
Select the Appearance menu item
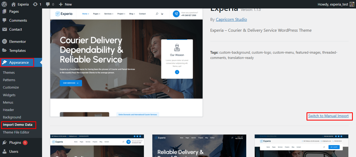click(19, 63)
